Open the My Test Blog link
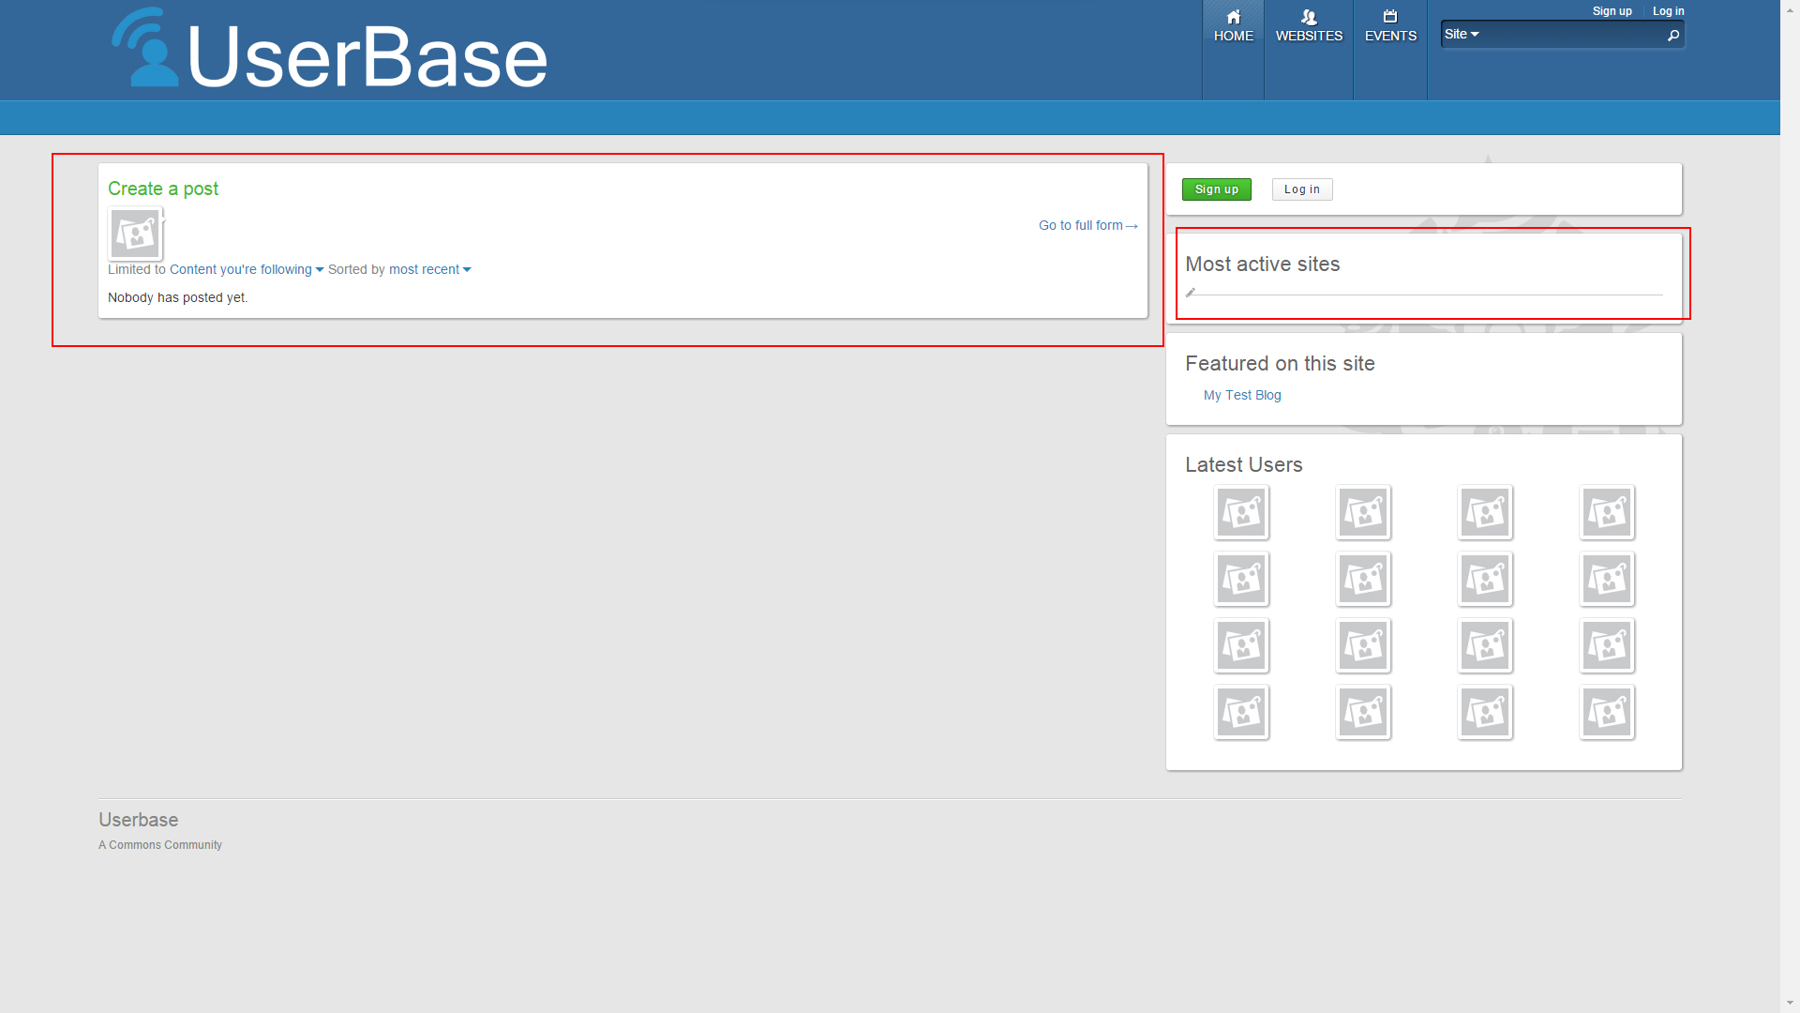The height and width of the screenshot is (1013, 1800). [x=1241, y=396]
